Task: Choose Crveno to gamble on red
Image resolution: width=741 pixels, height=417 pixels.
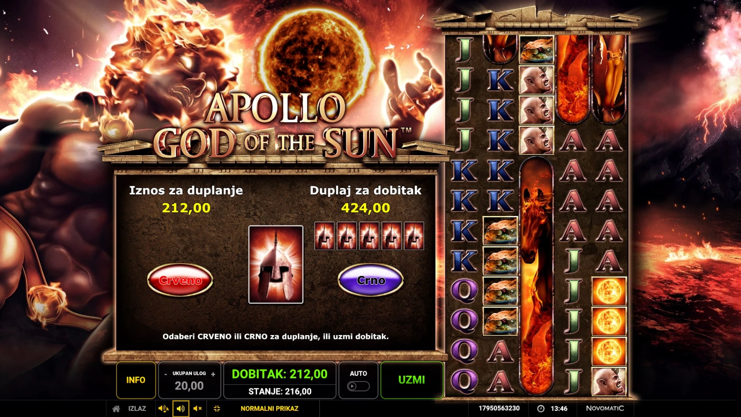Action: pos(180,280)
